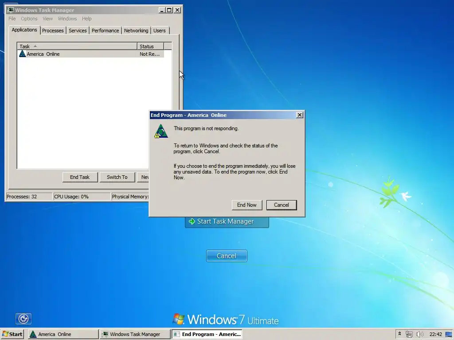Click the Processes: 32 status bar entry
The width and height of the screenshot is (454, 340).
pyautogui.click(x=29, y=197)
